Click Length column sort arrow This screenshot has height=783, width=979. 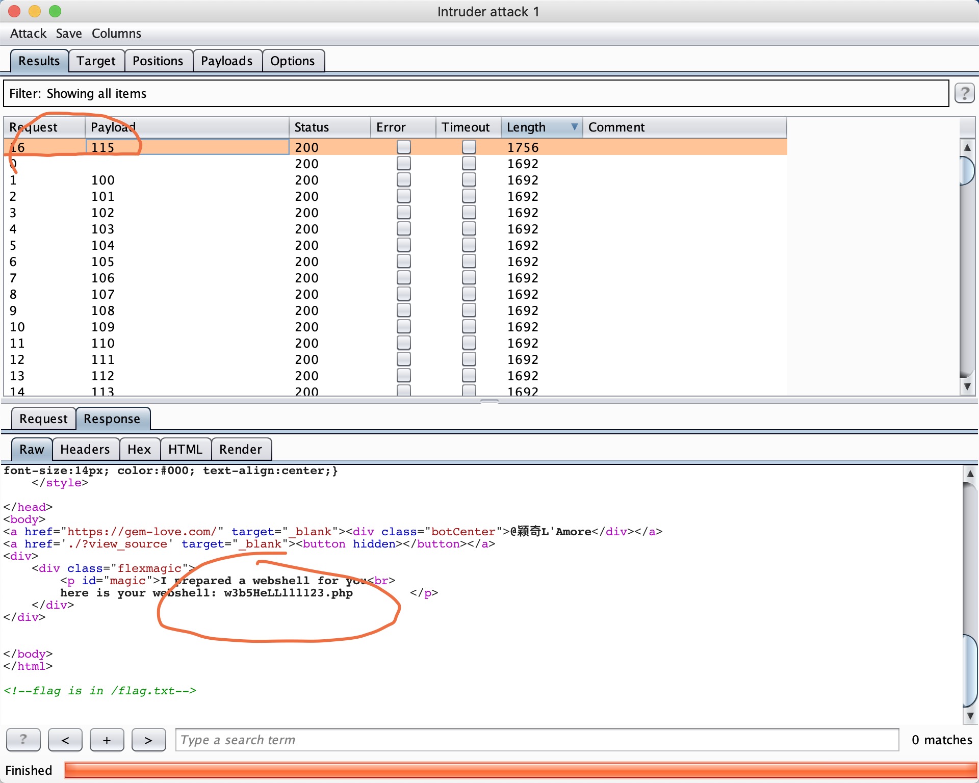point(574,127)
